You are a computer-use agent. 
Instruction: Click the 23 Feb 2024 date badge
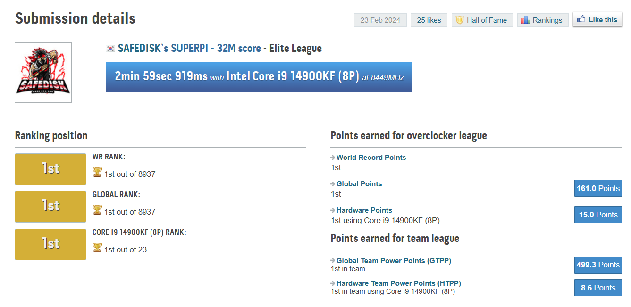(380, 20)
